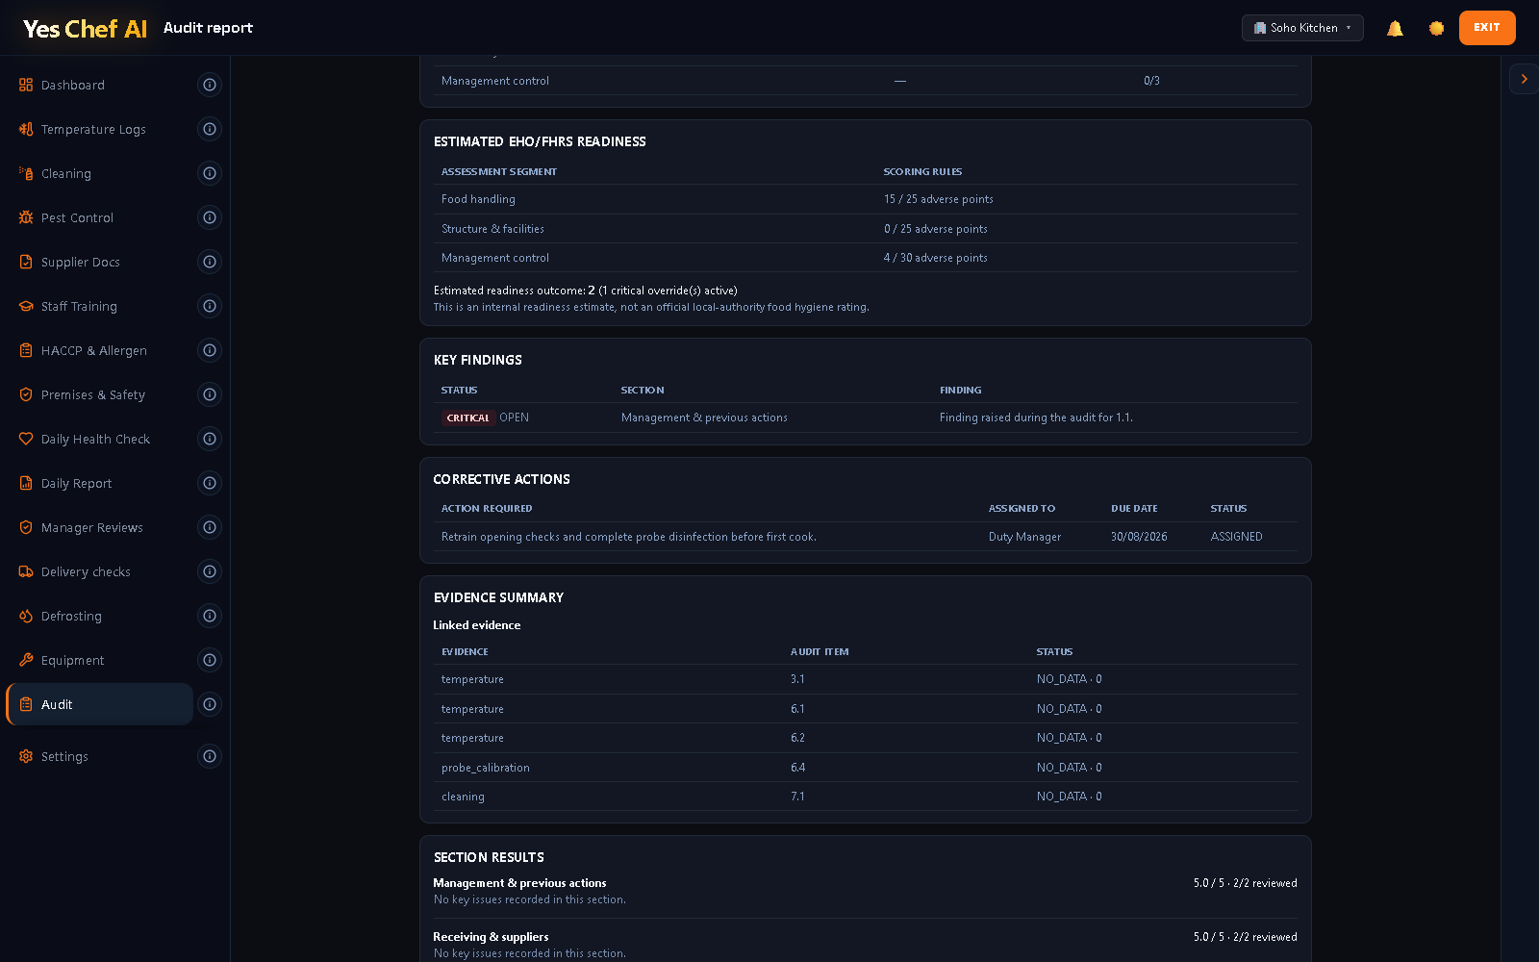Select the Audit menu item

coord(100,704)
